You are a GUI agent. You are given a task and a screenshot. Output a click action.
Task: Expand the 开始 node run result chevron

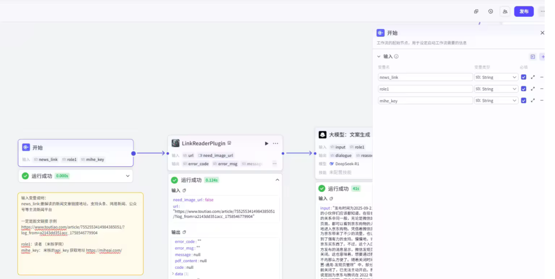128,176
